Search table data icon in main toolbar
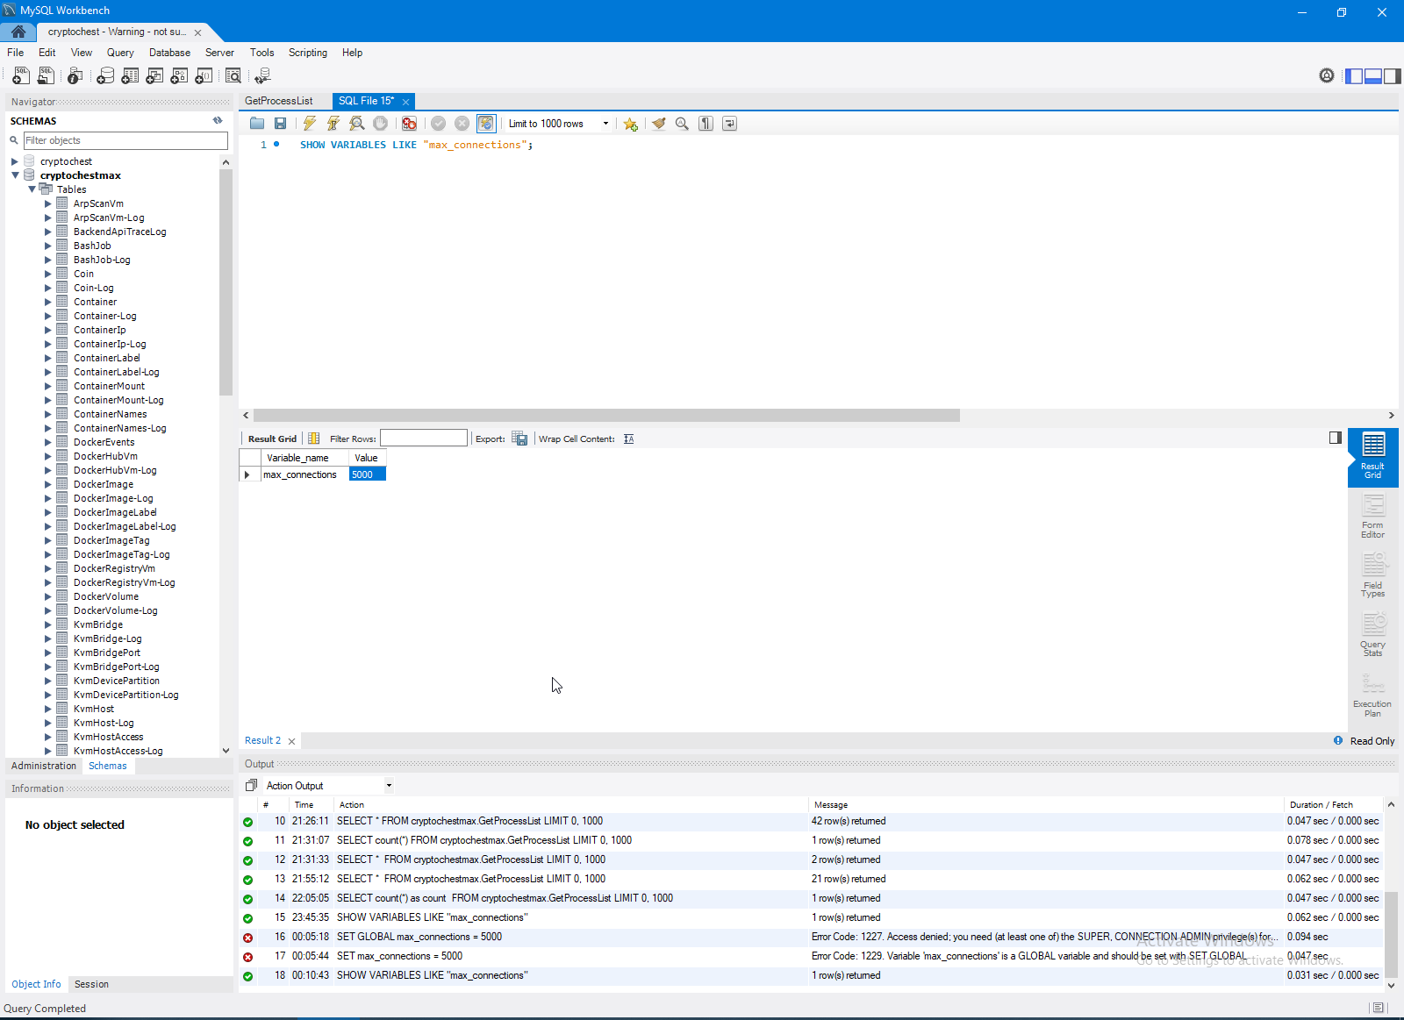 click(x=233, y=76)
